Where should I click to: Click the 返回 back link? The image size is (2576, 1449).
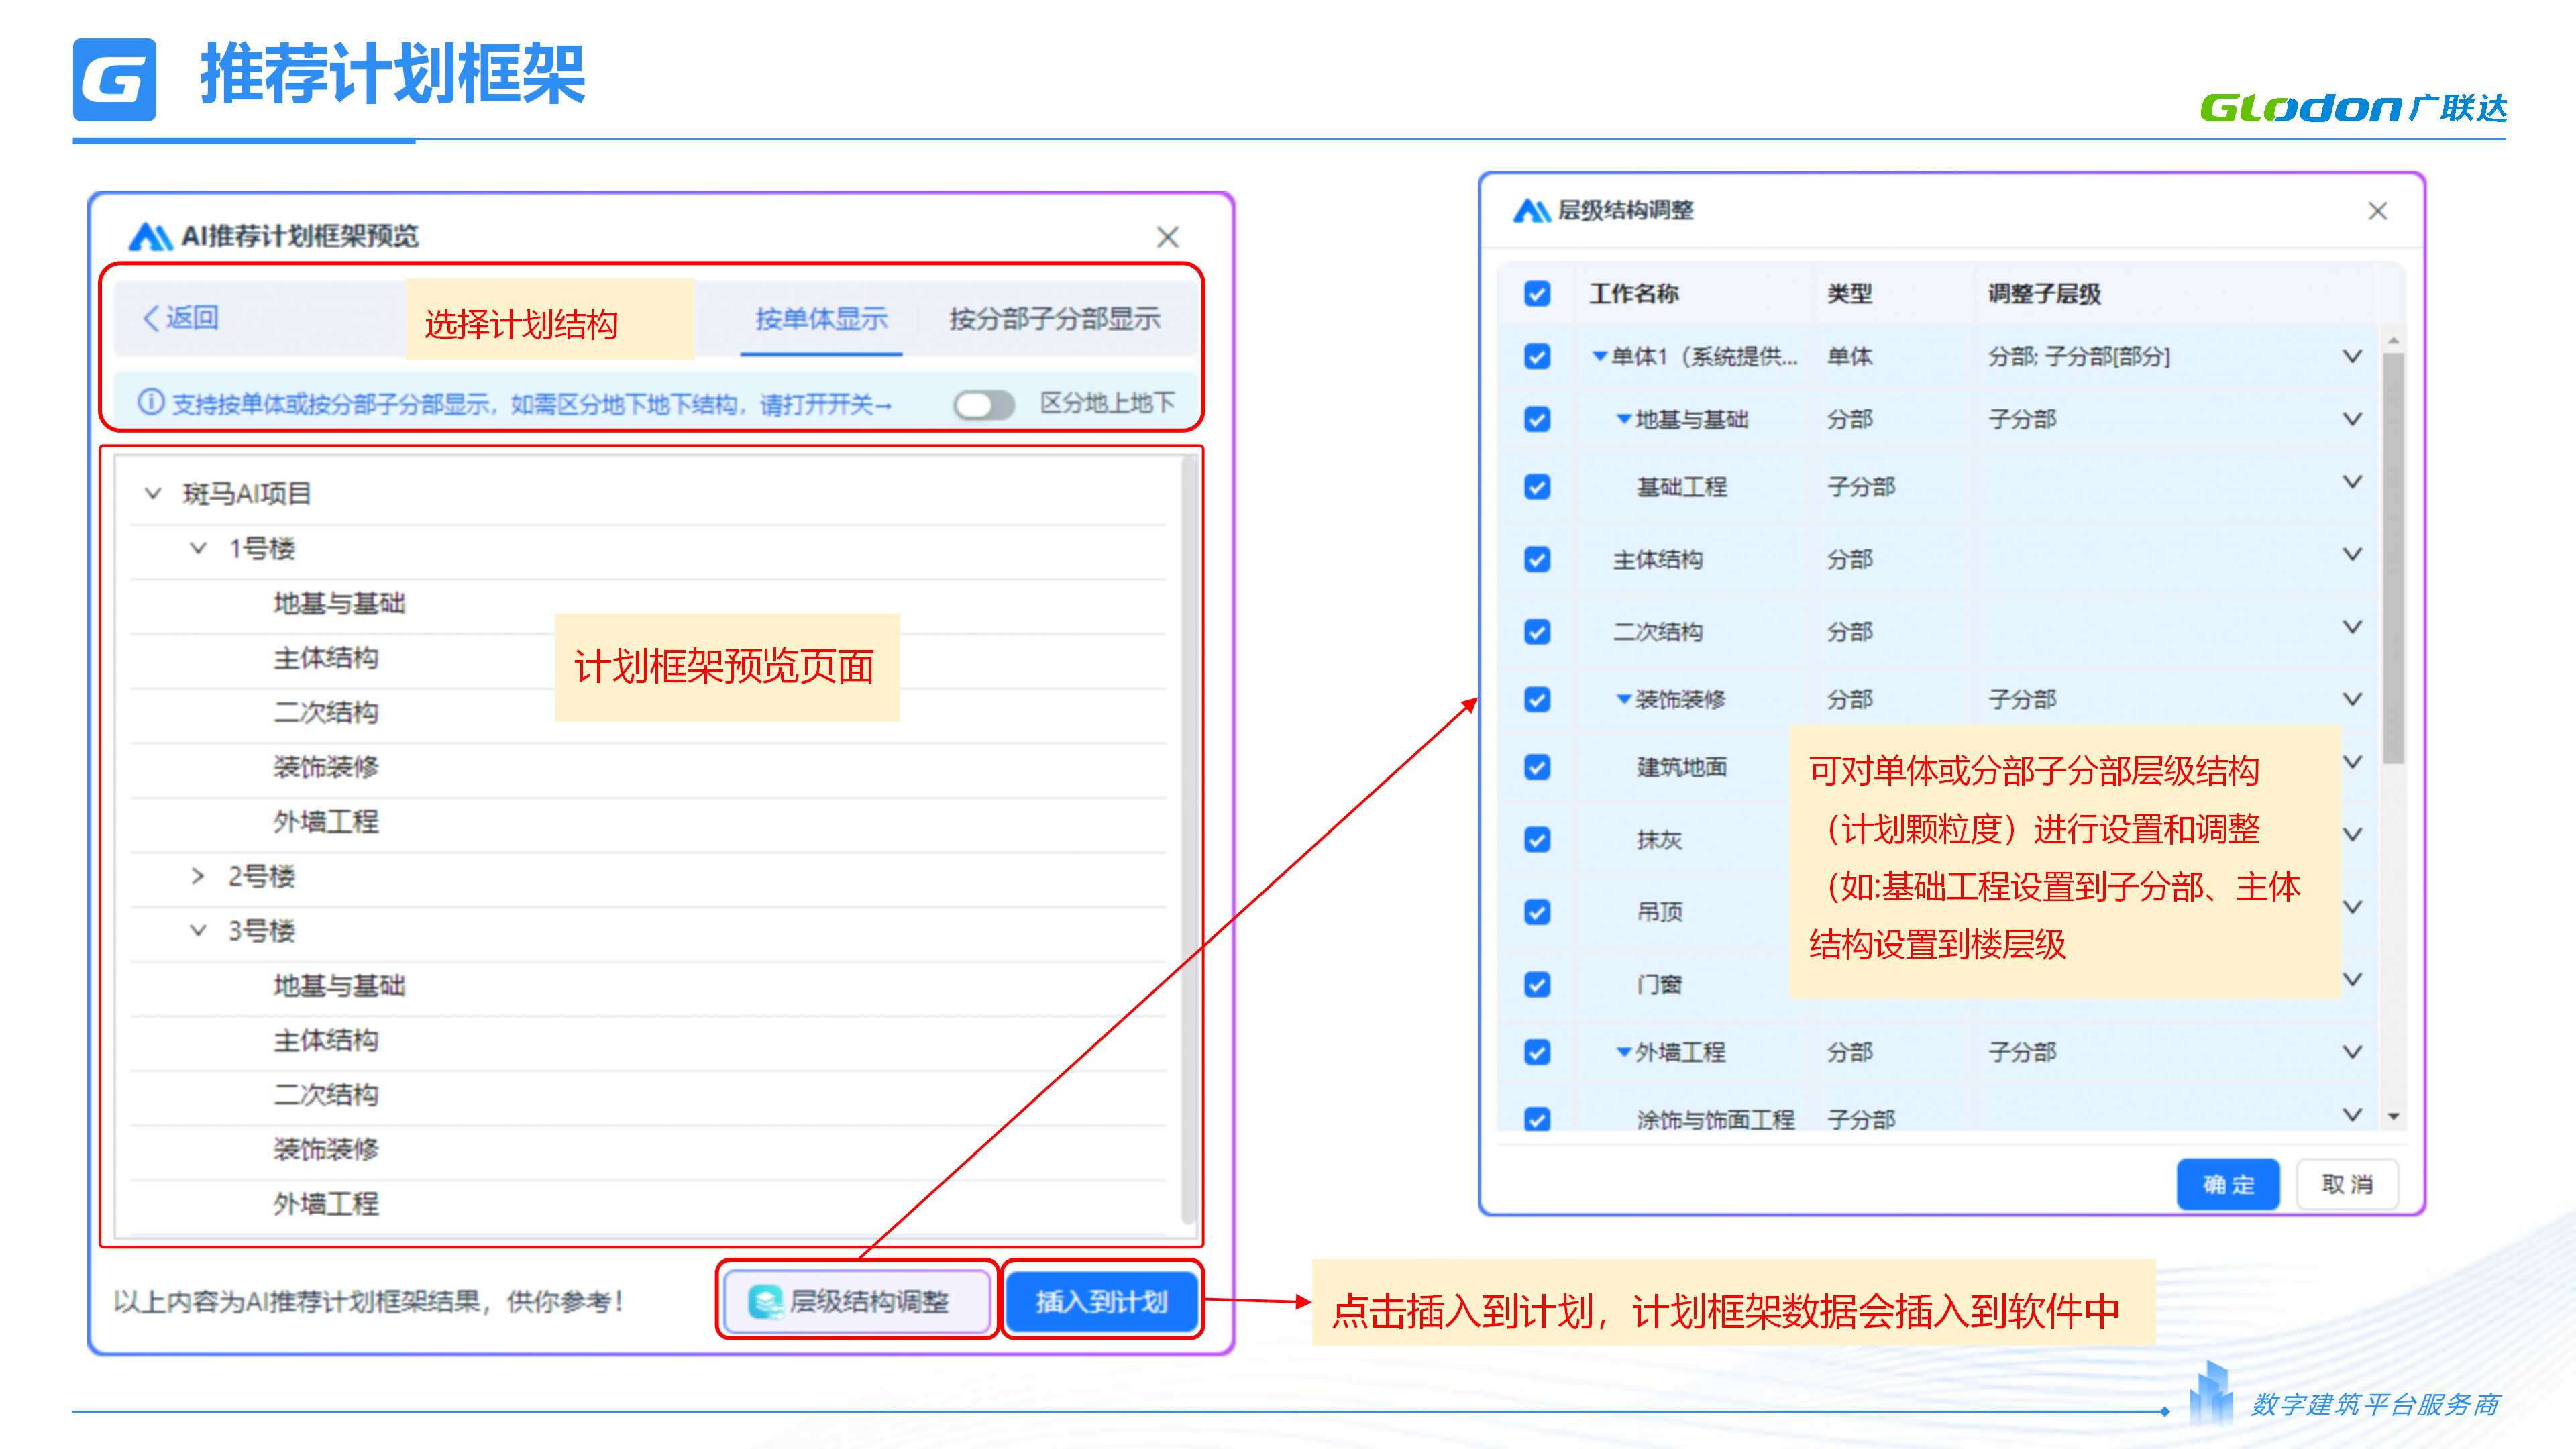pyautogui.click(x=181, y=318)
